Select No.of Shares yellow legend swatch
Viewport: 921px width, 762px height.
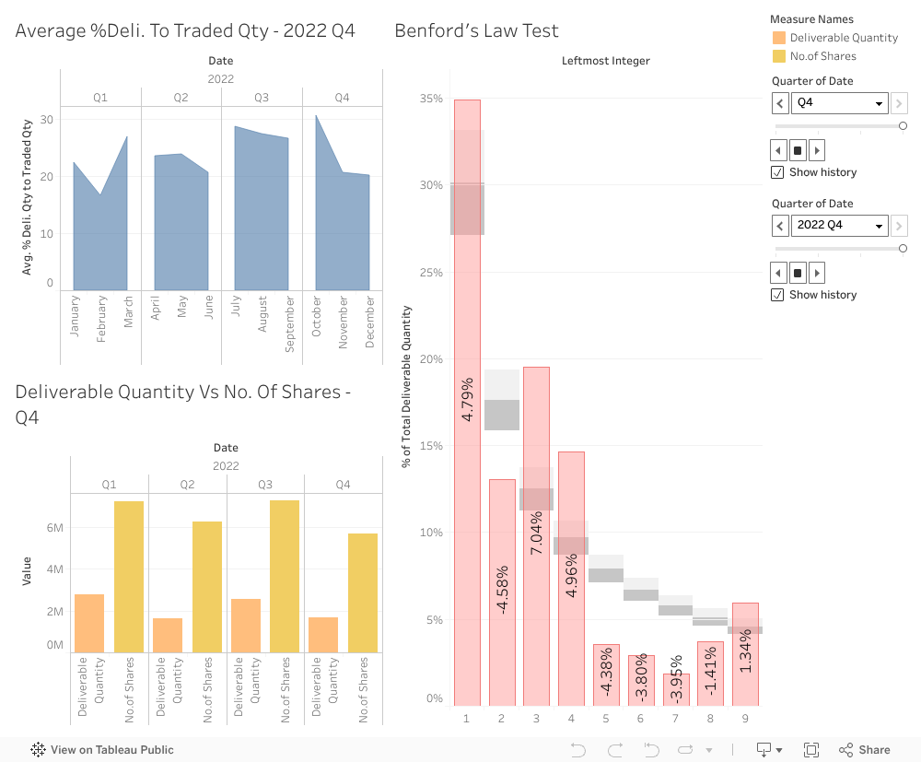(779, 56)
